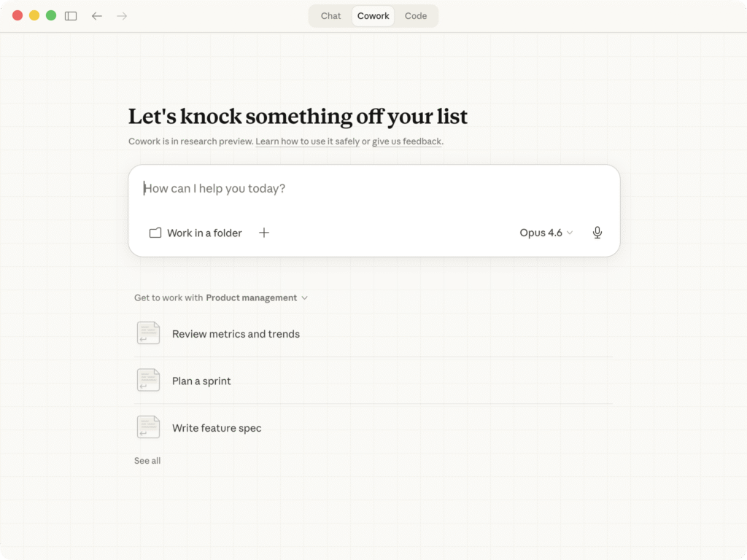Switch to the Chat tab
Image resolution: width=747 pixels, height=560 pixels.
tap(330, 16)
